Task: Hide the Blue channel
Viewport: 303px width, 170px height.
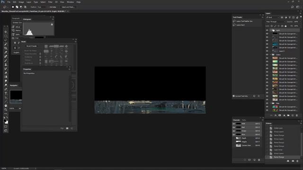Action: pos(234,135)
